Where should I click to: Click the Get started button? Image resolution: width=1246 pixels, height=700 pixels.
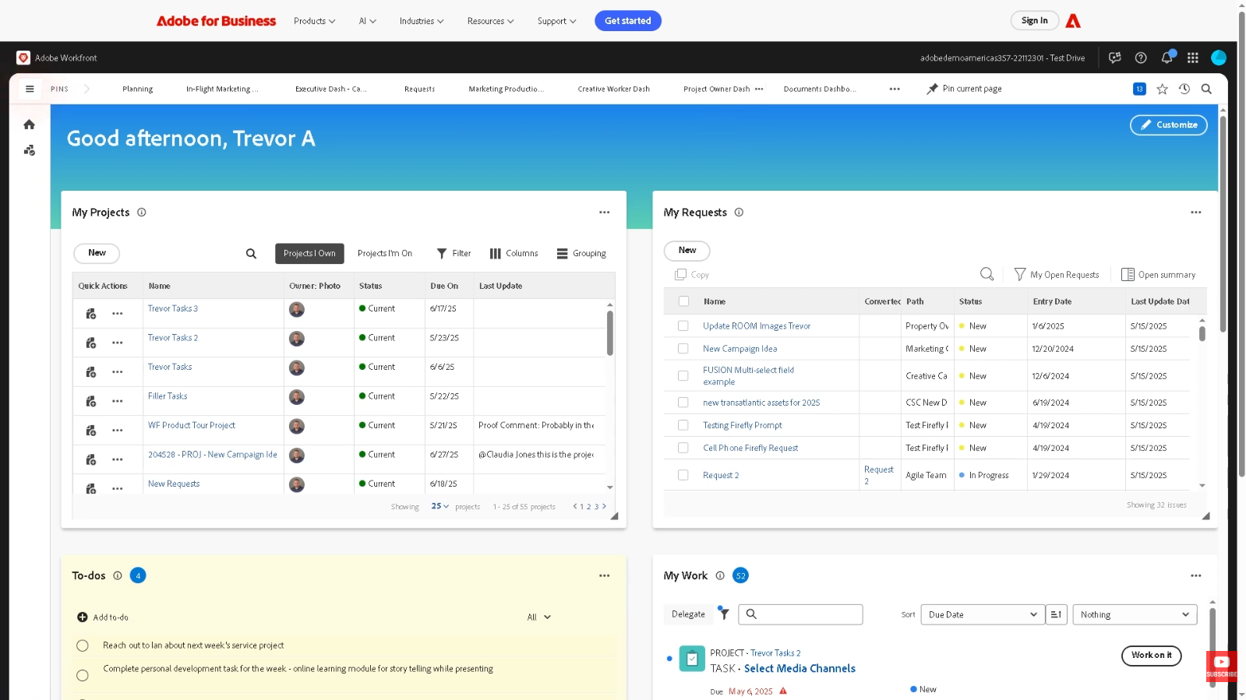[627, 21]
